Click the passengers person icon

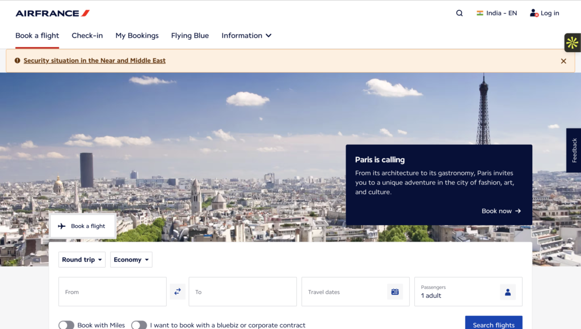click(508, 292)
